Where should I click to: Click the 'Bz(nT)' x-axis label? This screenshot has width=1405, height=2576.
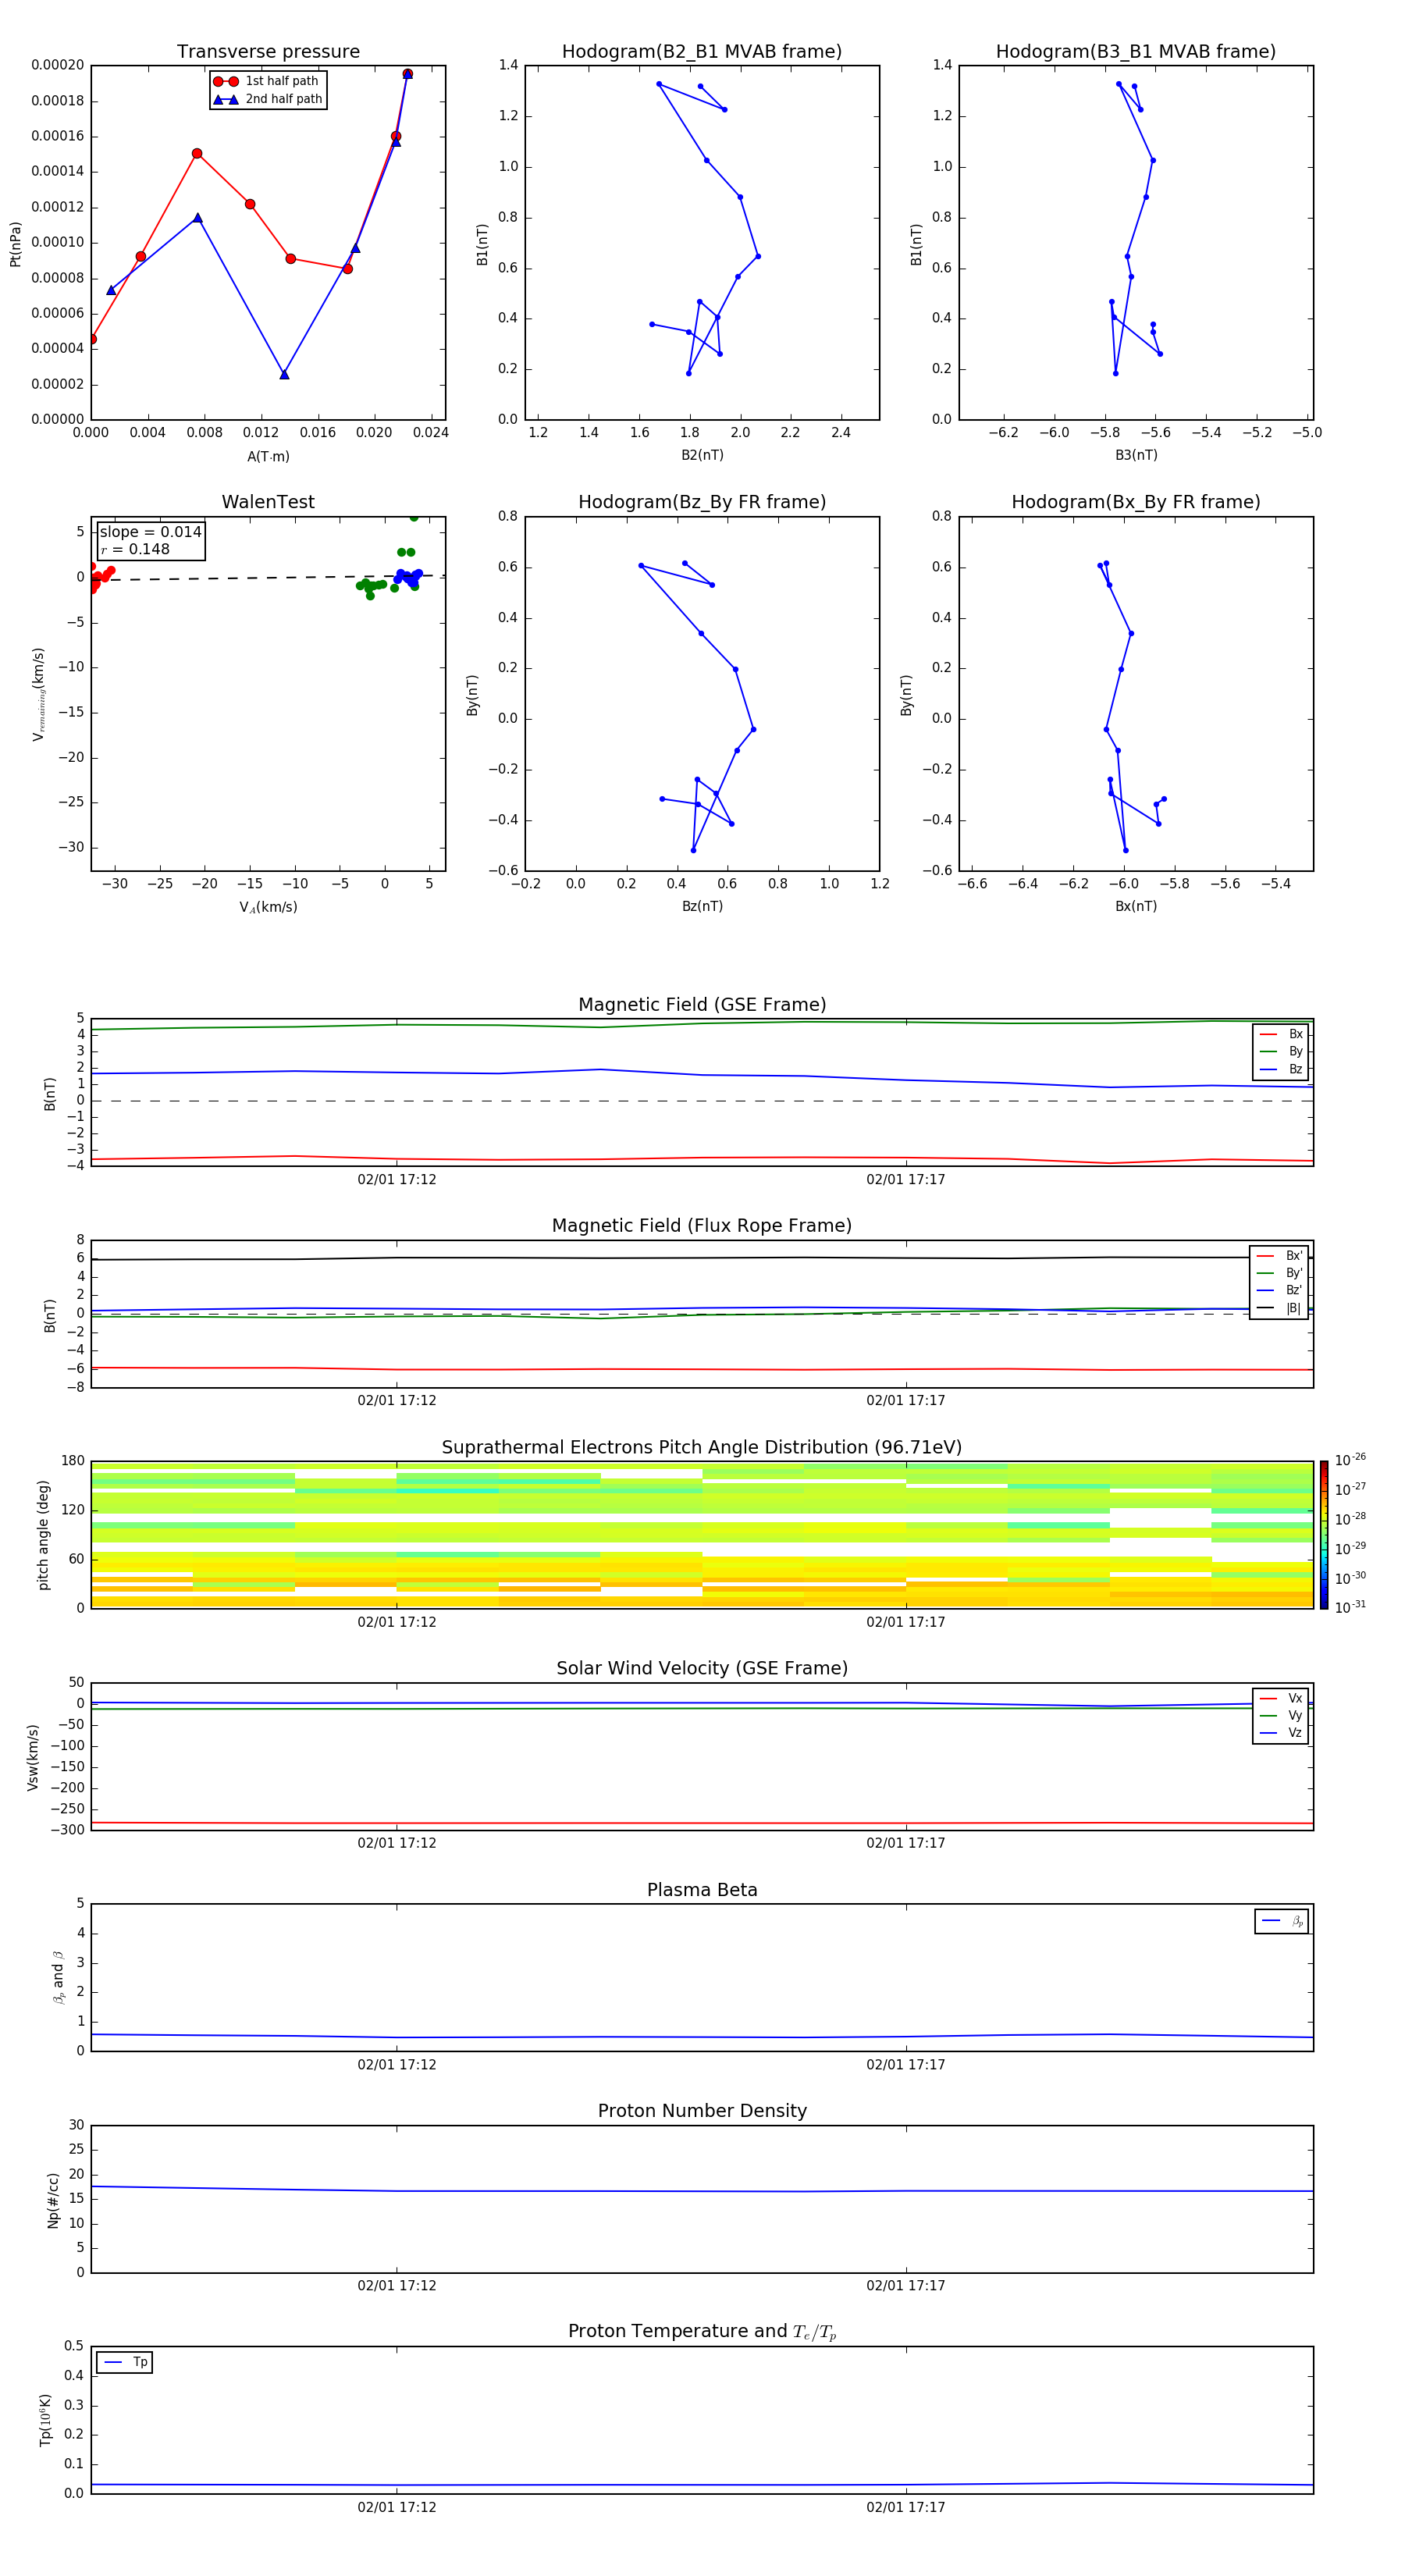[702, 906]
